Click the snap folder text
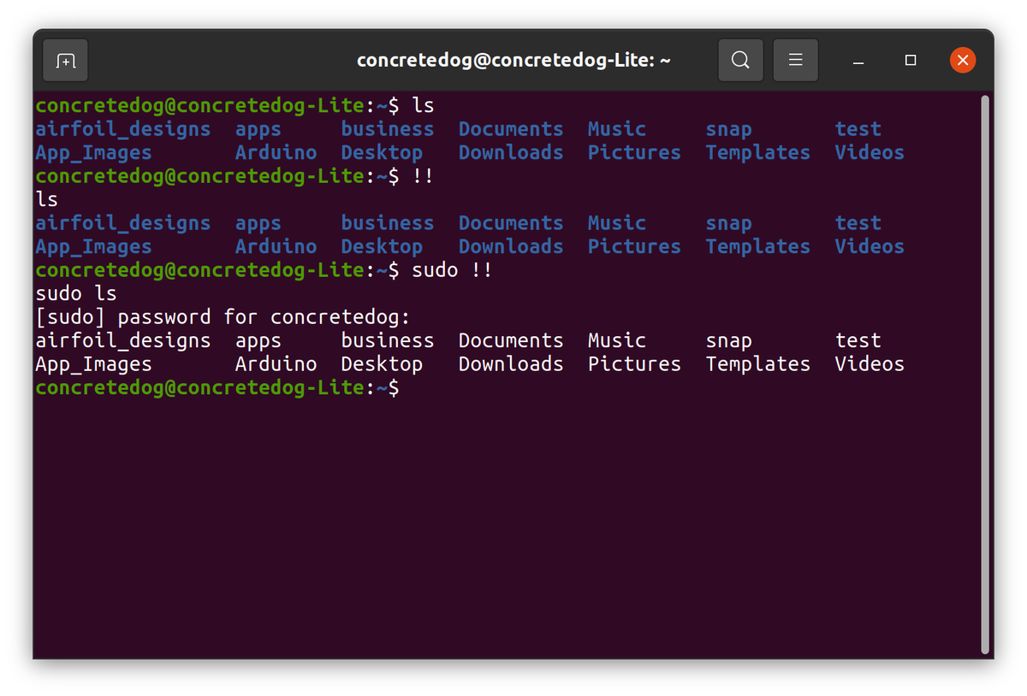Image resolution: width=1027 pixels, height=696 pixels. pos(728,128)
